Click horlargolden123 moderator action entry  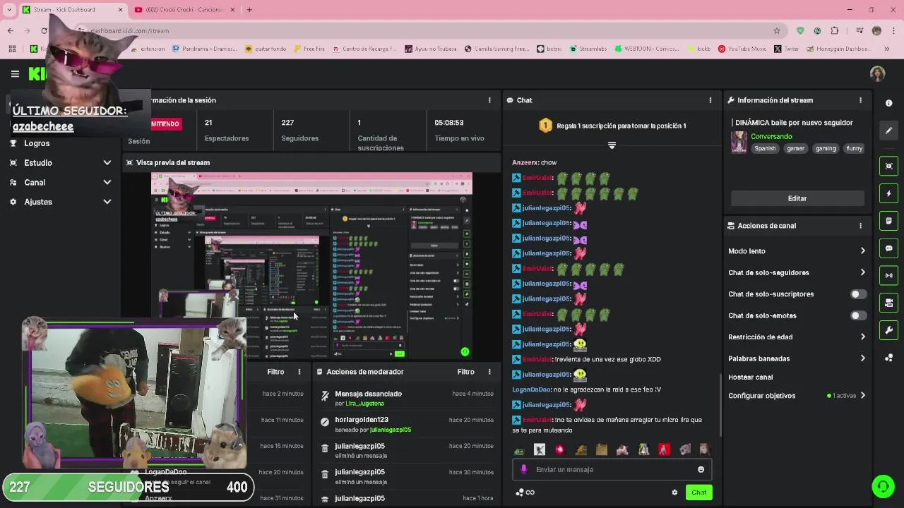406,424
